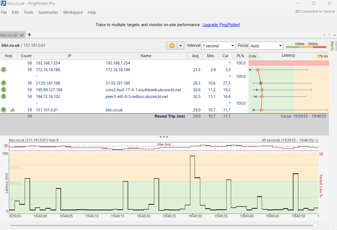Click the PingPlotter app logo in title bar
The width and height of the screenshot is (337, 230).
pyautogui.click(x=3, y=3)
